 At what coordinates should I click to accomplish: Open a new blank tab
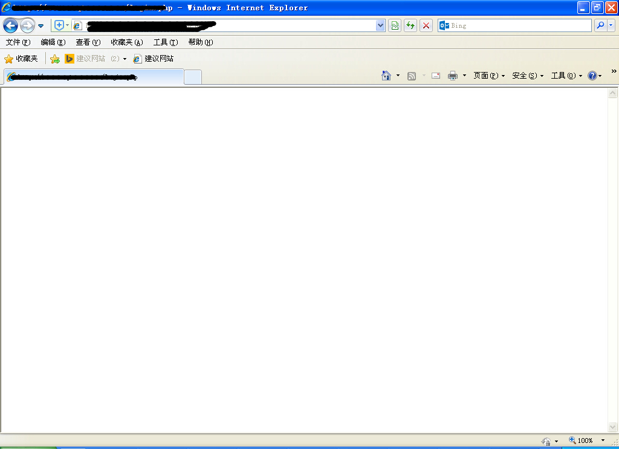tap(193, 77)
